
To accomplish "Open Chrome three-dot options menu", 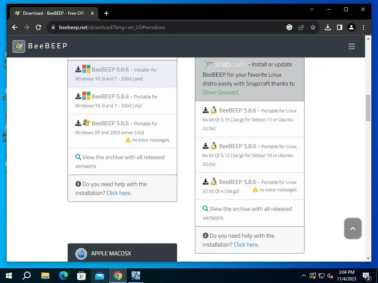I will click(x=363, y=27).
